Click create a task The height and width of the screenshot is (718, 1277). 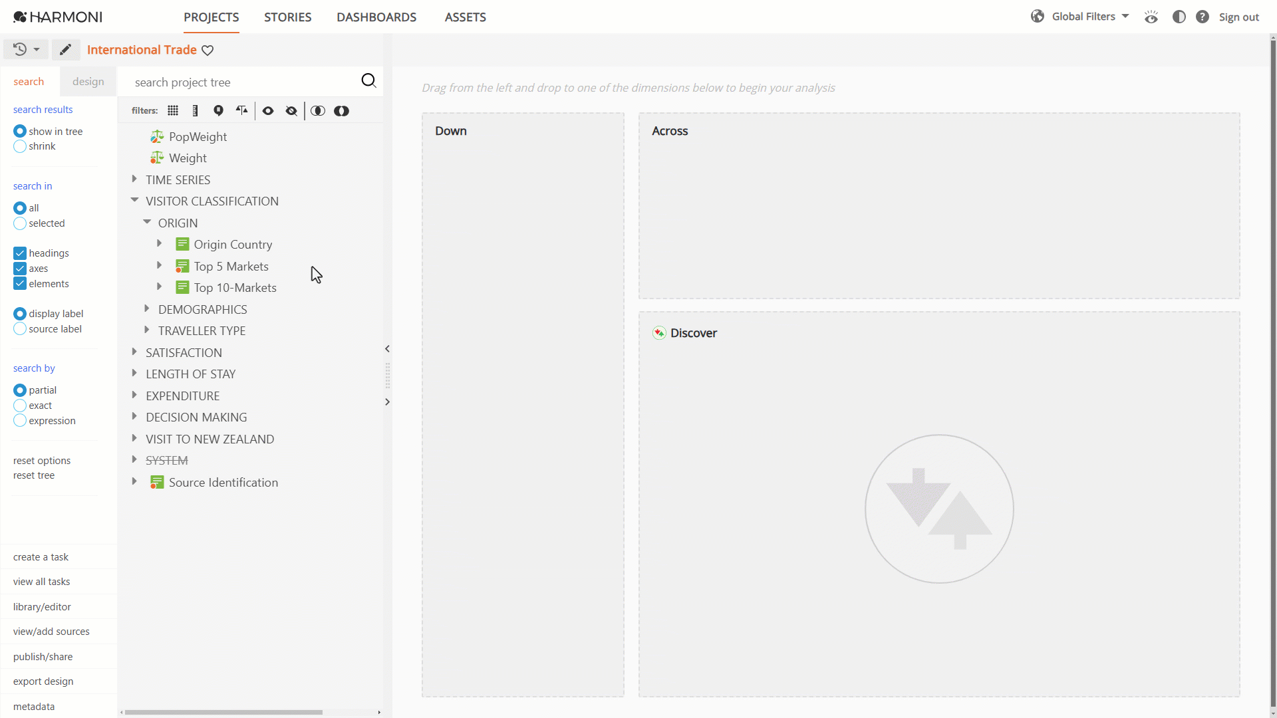click(41, 557)
